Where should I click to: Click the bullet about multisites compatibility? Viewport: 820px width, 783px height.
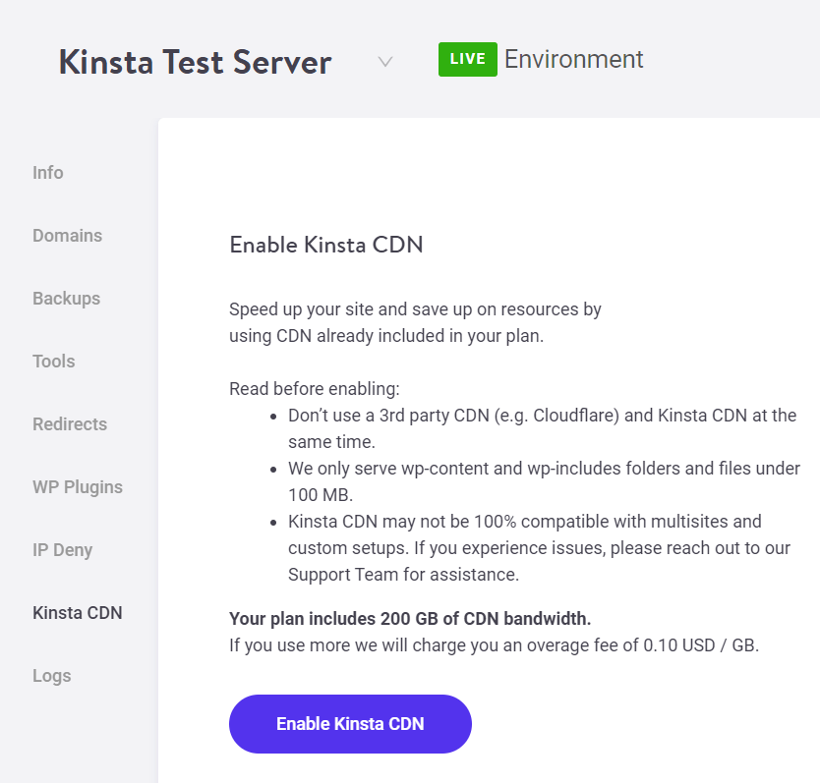point(539,548)
